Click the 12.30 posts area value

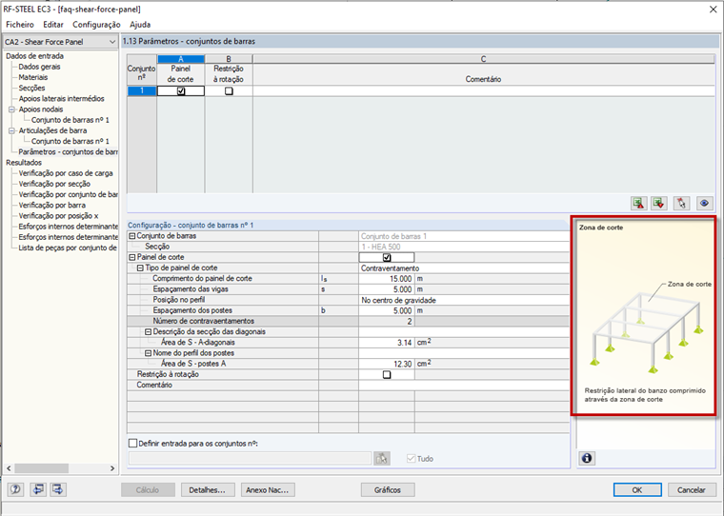pos(387,364)
